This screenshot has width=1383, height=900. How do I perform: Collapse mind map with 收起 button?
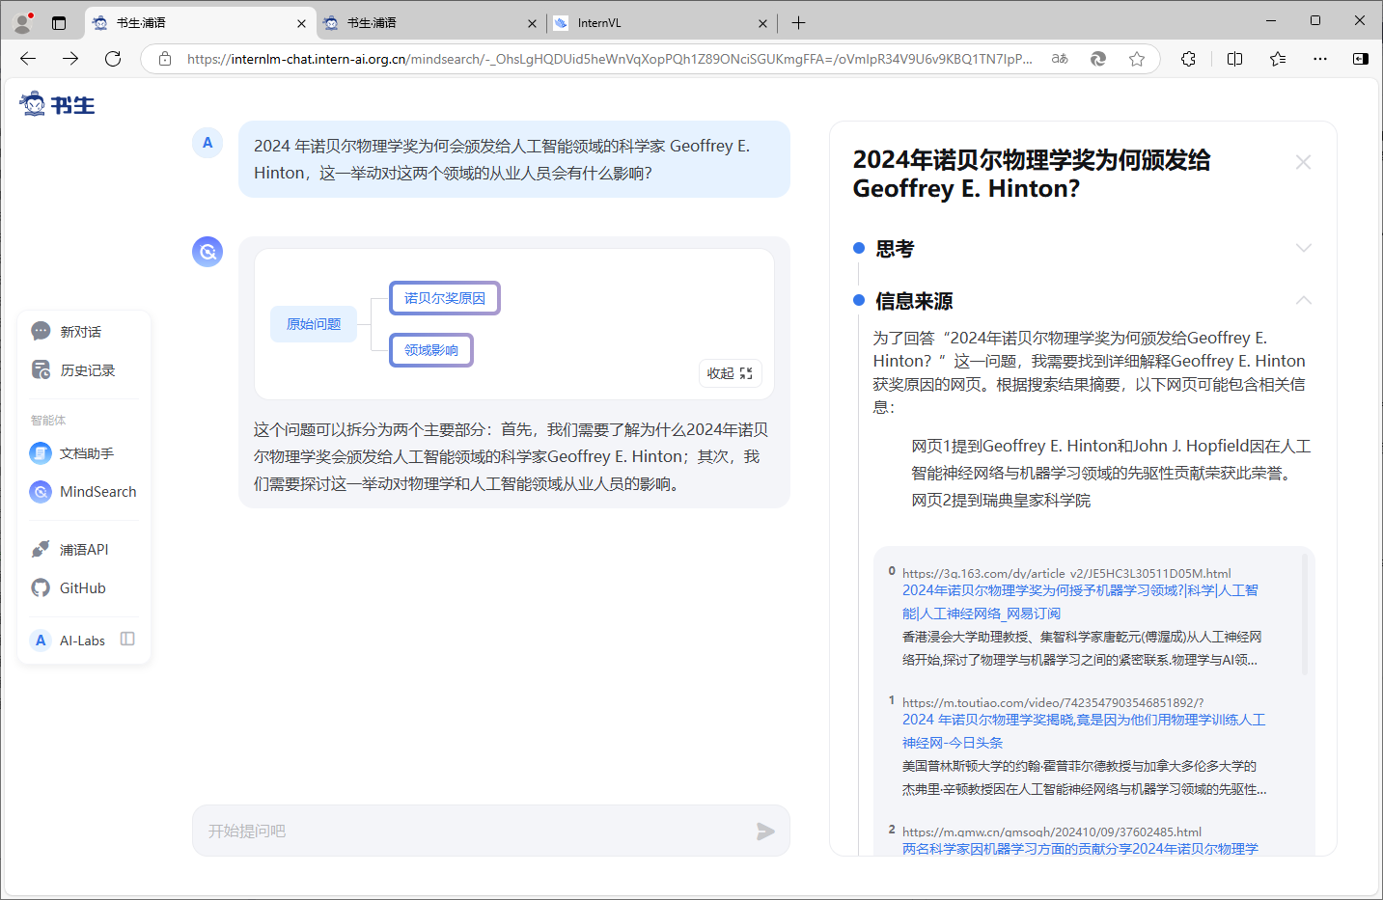point(730,373)
